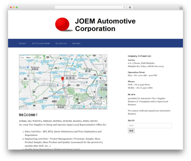Click the Mon – Fri opening hours line
The height and width of the screenshot is (161, 191).
[142, 75]
